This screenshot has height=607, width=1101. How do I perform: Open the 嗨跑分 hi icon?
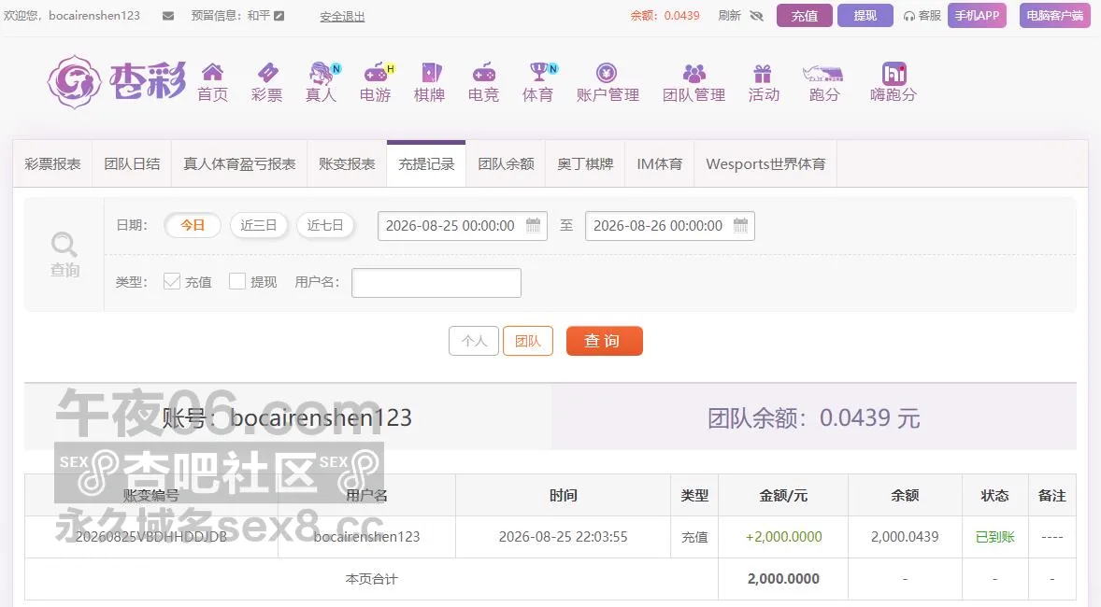[x=894, y=73]
